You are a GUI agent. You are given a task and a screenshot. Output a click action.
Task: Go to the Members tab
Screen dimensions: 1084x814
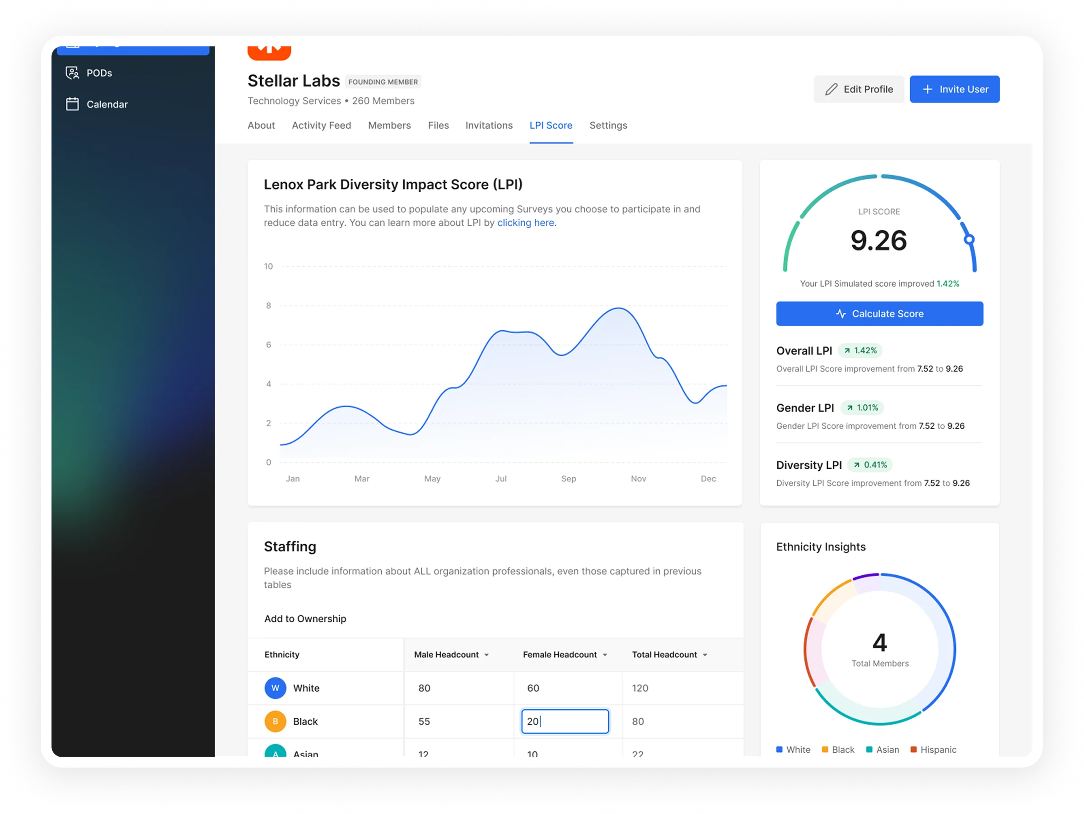point(390,125)
